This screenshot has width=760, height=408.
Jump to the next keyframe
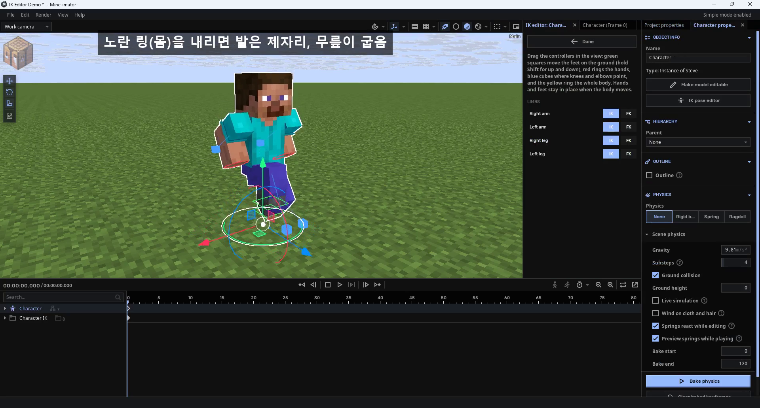point(377,285)
